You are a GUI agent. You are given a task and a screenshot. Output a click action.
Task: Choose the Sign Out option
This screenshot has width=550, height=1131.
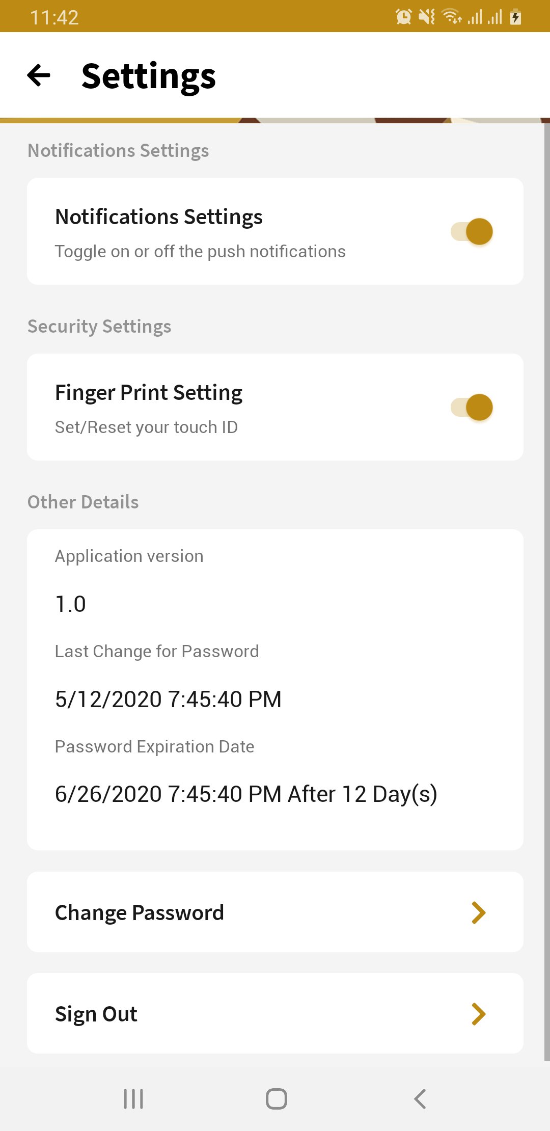tap(96, 1014)
